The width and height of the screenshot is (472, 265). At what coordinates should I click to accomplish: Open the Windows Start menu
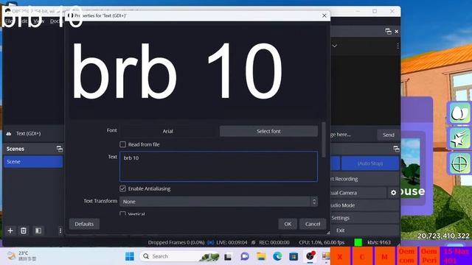130,256
